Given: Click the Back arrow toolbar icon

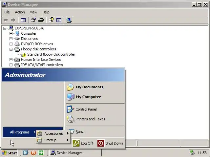Looking at the screenshot, I should [6, 20].
